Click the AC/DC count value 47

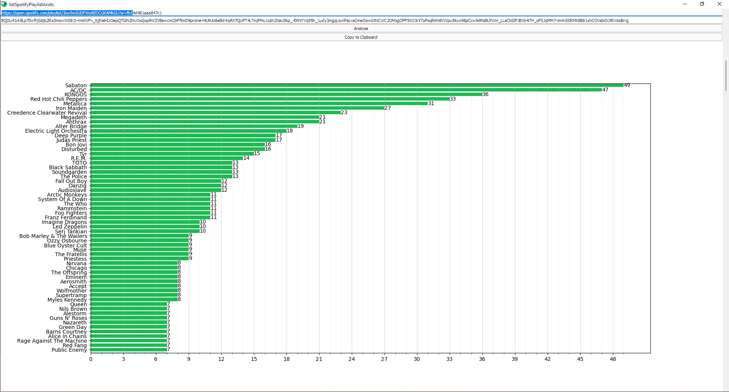coord(605,90)
